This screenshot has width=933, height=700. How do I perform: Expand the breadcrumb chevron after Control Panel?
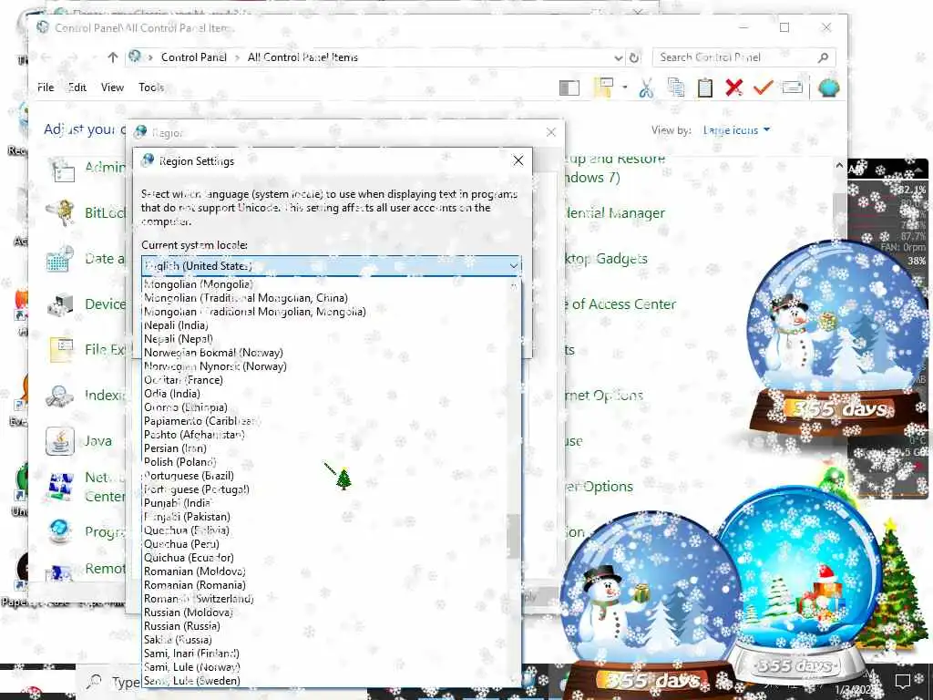click(x=237, y=57)
